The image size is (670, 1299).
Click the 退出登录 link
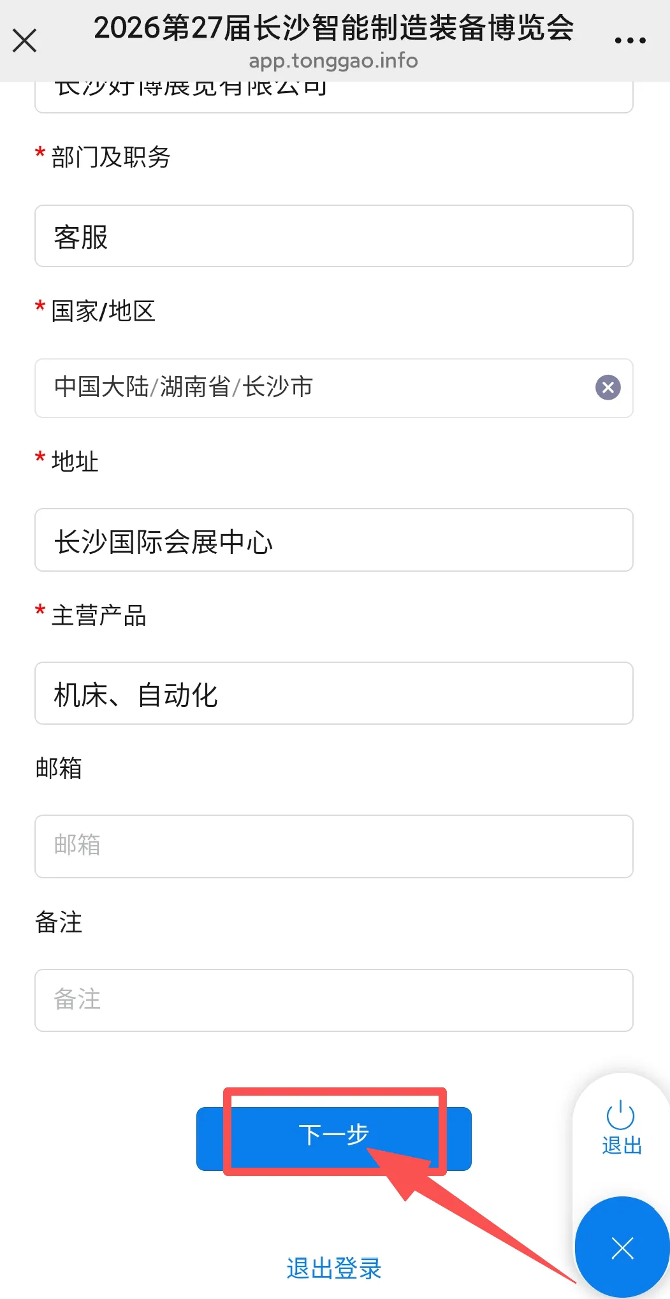(333, 1268)
